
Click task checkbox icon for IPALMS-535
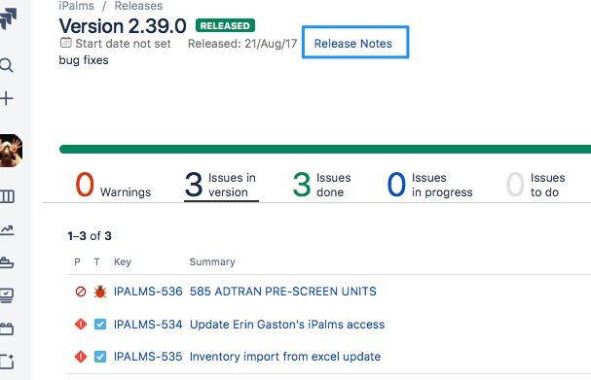(100, 357)
